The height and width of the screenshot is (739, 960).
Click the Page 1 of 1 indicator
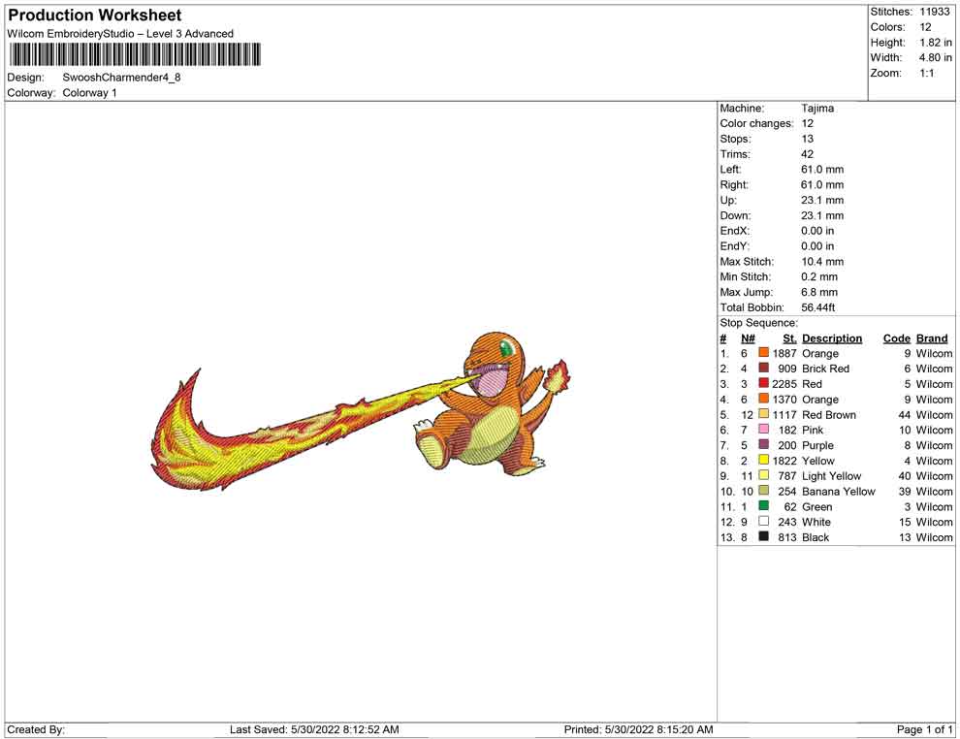tap(924, 729)
